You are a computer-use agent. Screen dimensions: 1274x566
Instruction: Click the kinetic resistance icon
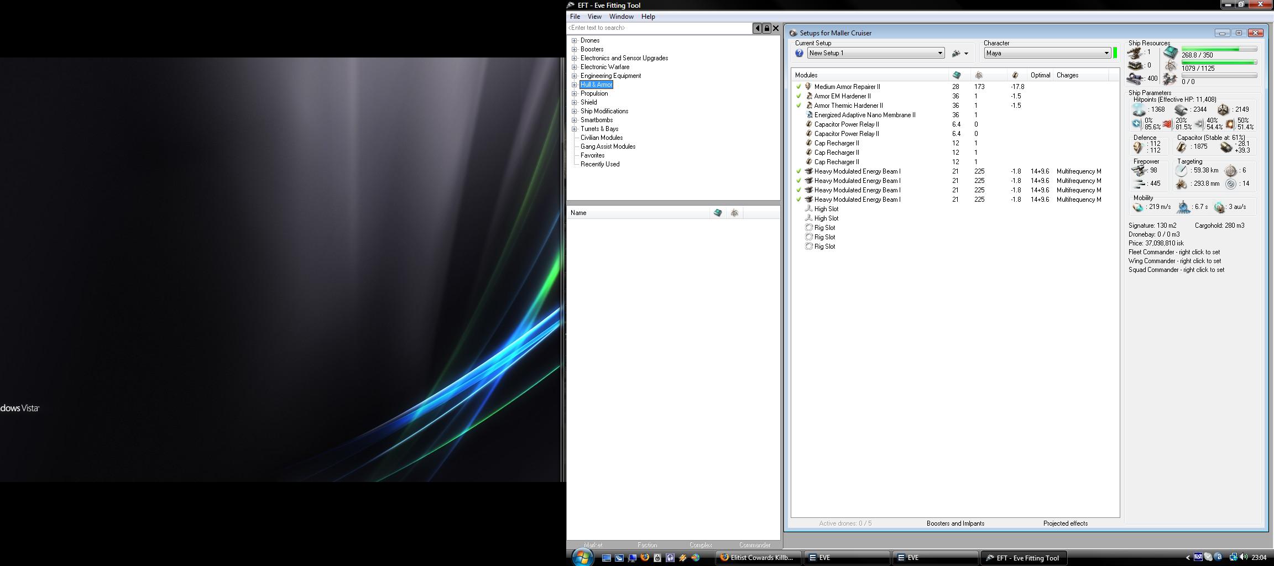coord(1199,124)
